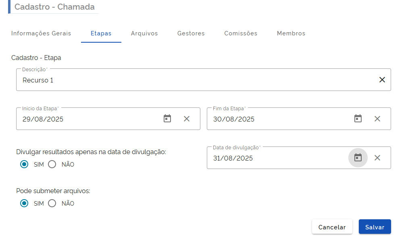Clear the Data de divulgação date
The height and width of the screenshot is (237, 408).
tap(377, 158)
